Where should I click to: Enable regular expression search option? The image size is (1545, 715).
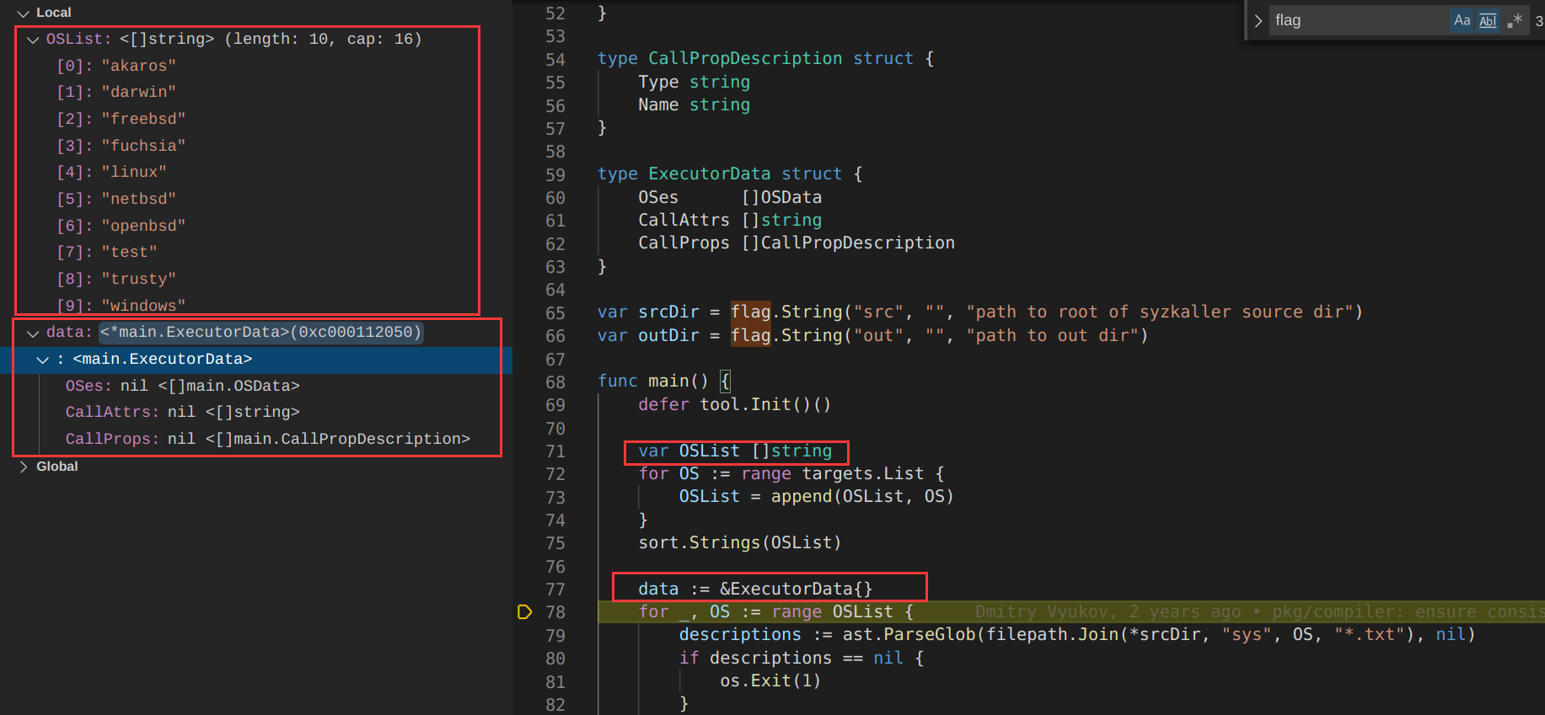(x=1515, y=21)
